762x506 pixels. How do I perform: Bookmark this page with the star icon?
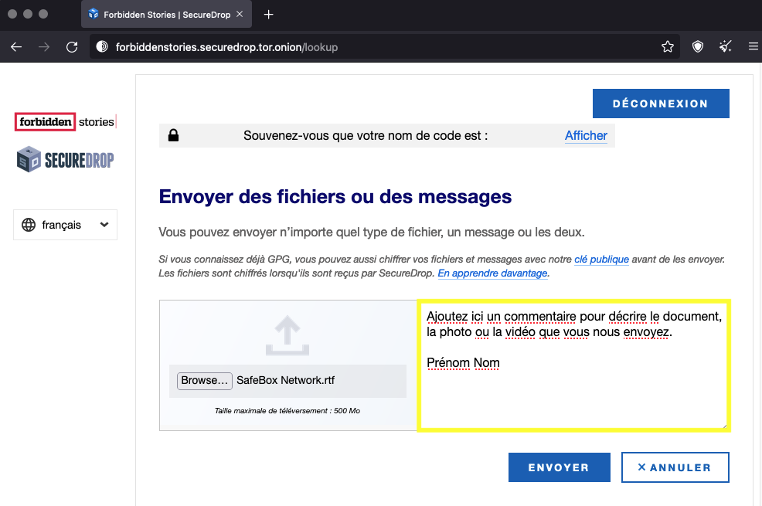(668, 47)
